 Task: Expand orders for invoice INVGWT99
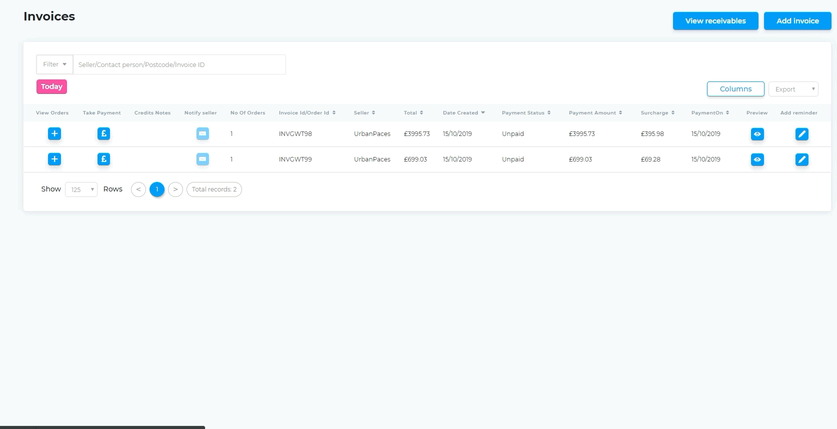pyautogui.click(x=54, y=159)
